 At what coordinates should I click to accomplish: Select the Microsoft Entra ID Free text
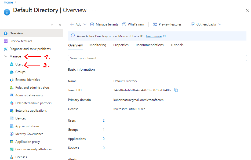coord(129,109)
